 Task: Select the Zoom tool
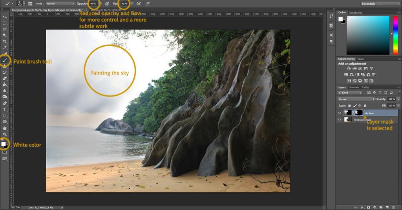tap(5, 134)
